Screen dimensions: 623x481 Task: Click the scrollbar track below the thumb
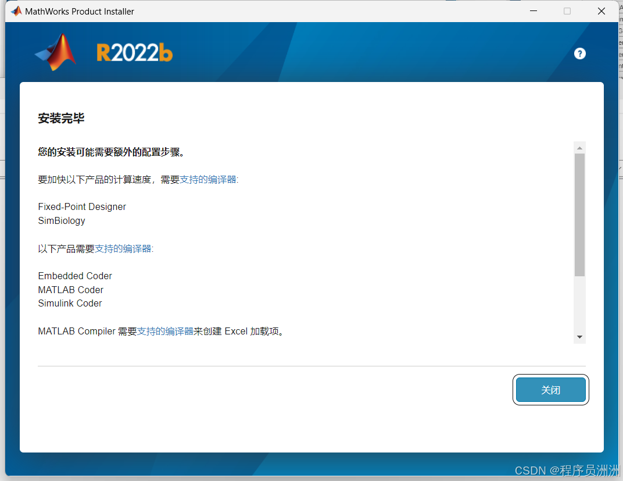[x=579, y=304]
